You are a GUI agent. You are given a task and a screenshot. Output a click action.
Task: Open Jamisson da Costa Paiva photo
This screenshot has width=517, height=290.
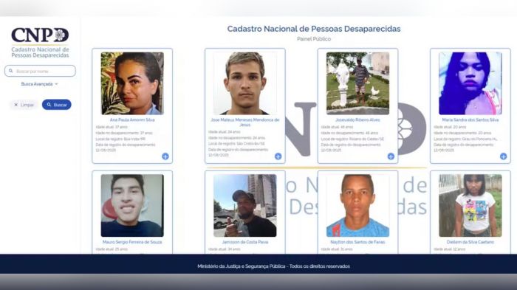tap(245, 206)
